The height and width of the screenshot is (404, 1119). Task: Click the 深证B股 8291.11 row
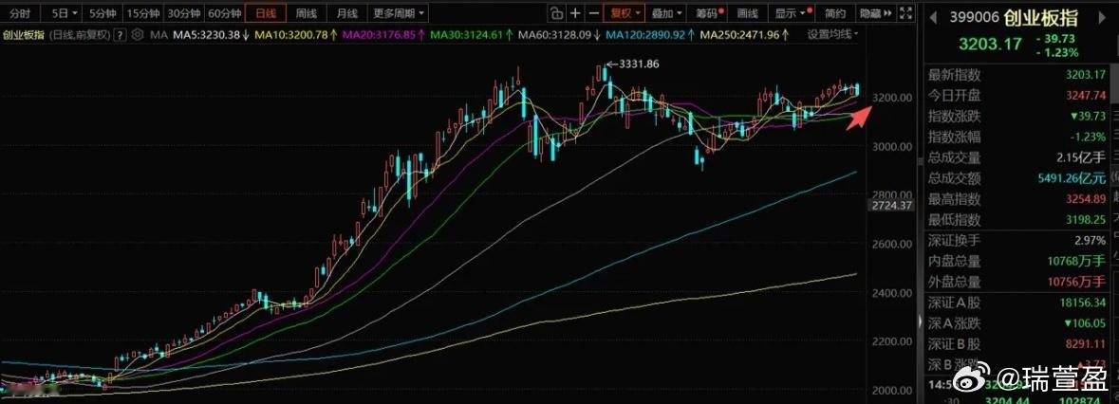pos(1016,345)
